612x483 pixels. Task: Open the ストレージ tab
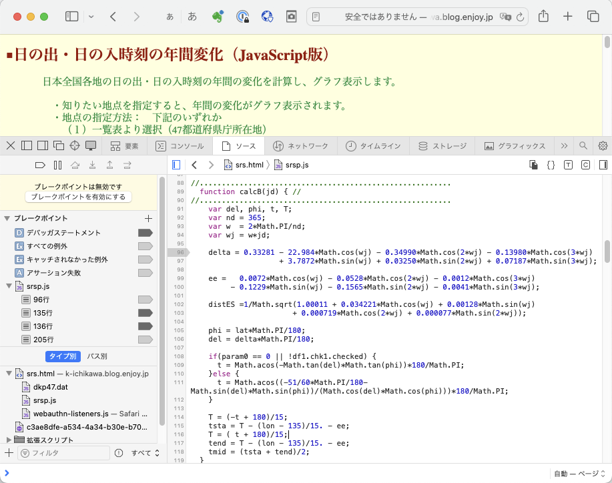click(442, 146)
